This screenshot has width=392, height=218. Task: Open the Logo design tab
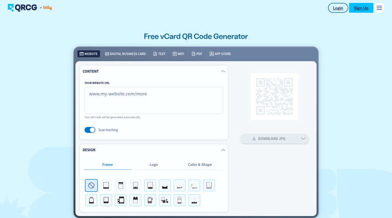[x=154, y=164]
